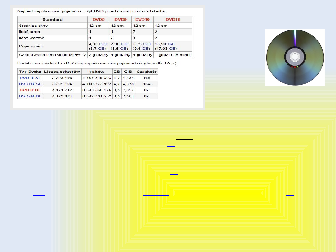Click the 'Standard' table header cell

click(52, 19)
